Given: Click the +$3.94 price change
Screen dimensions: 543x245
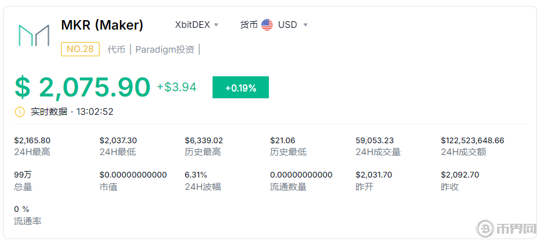Looking at the screenshot, I should coord(176,88).
